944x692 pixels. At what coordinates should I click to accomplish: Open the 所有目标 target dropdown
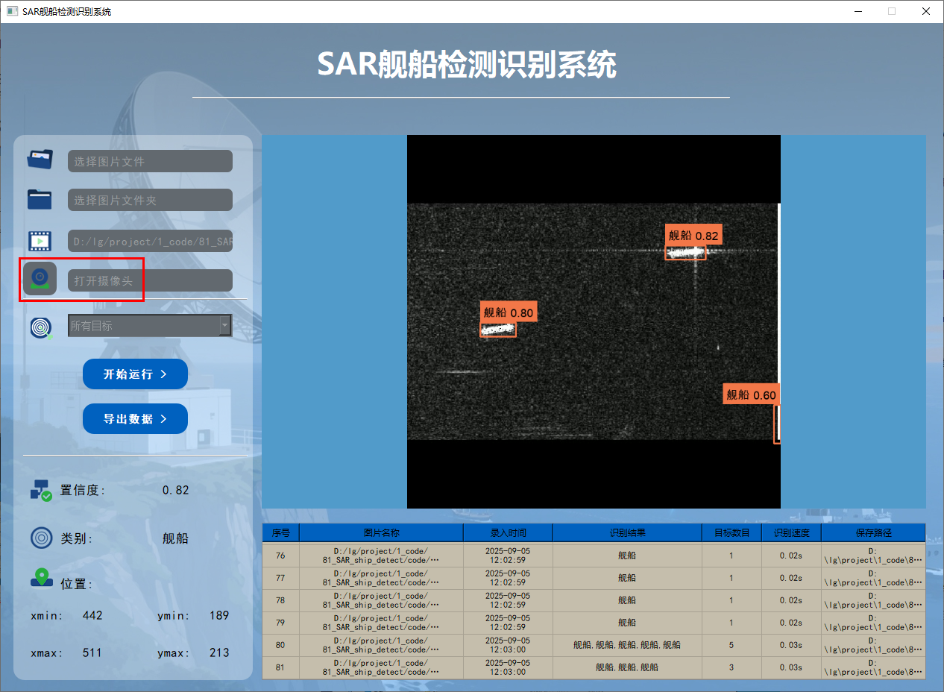(150, 326)
